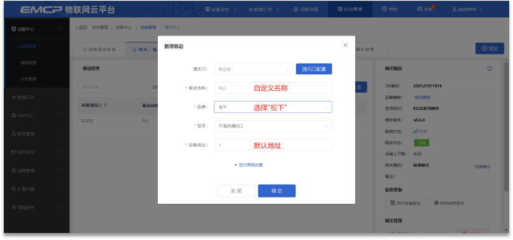
Task: Sort by the 所属通讯口 column arrows
Action: point(106,105)
